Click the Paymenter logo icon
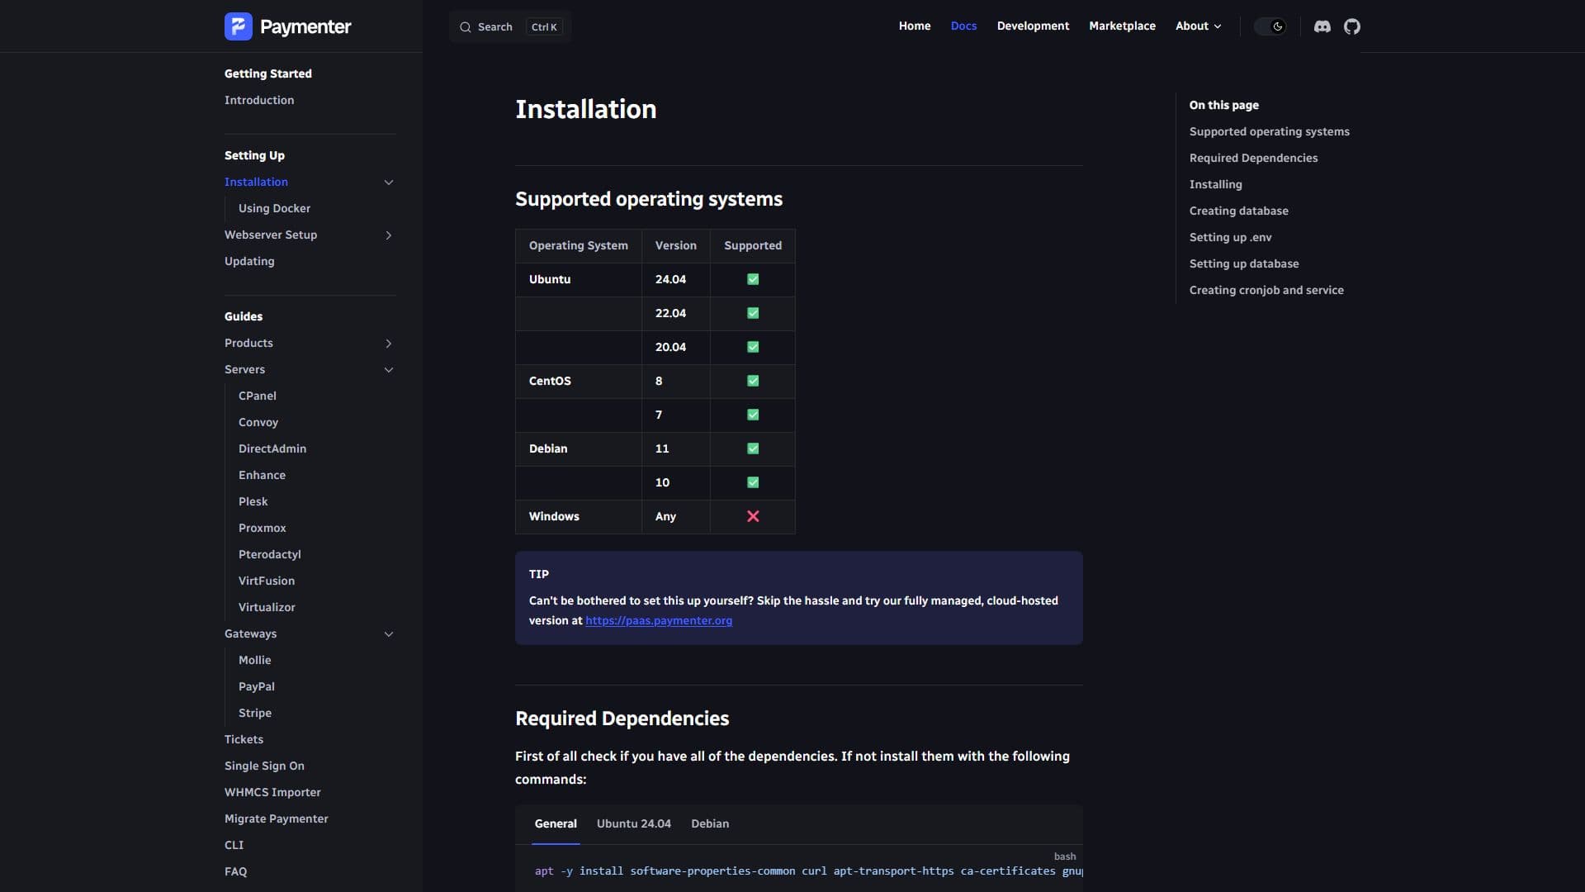1585x892 pixels. click(x=239, y=26)
